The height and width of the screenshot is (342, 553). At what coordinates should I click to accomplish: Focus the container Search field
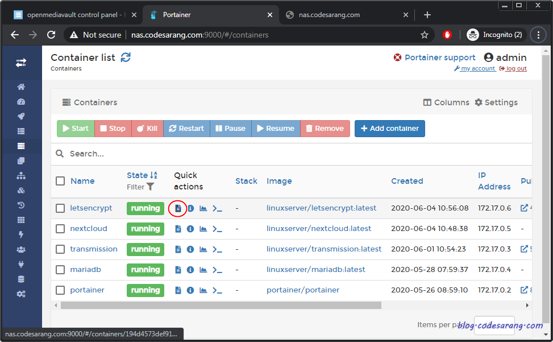pyautogui.click(x=293, y=154)
